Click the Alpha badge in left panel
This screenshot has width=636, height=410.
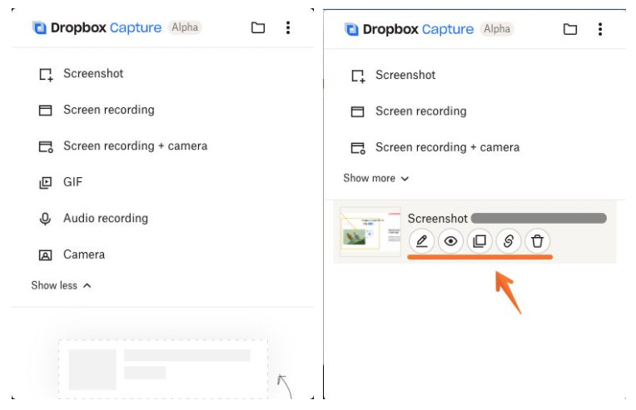pos(185,27)
